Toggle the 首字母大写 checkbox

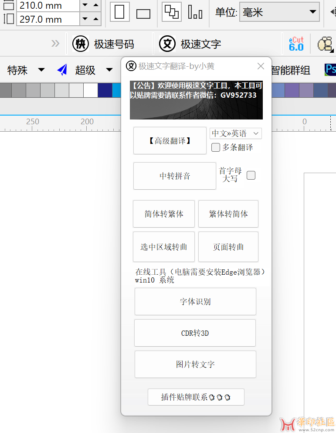tap(251, 175)
